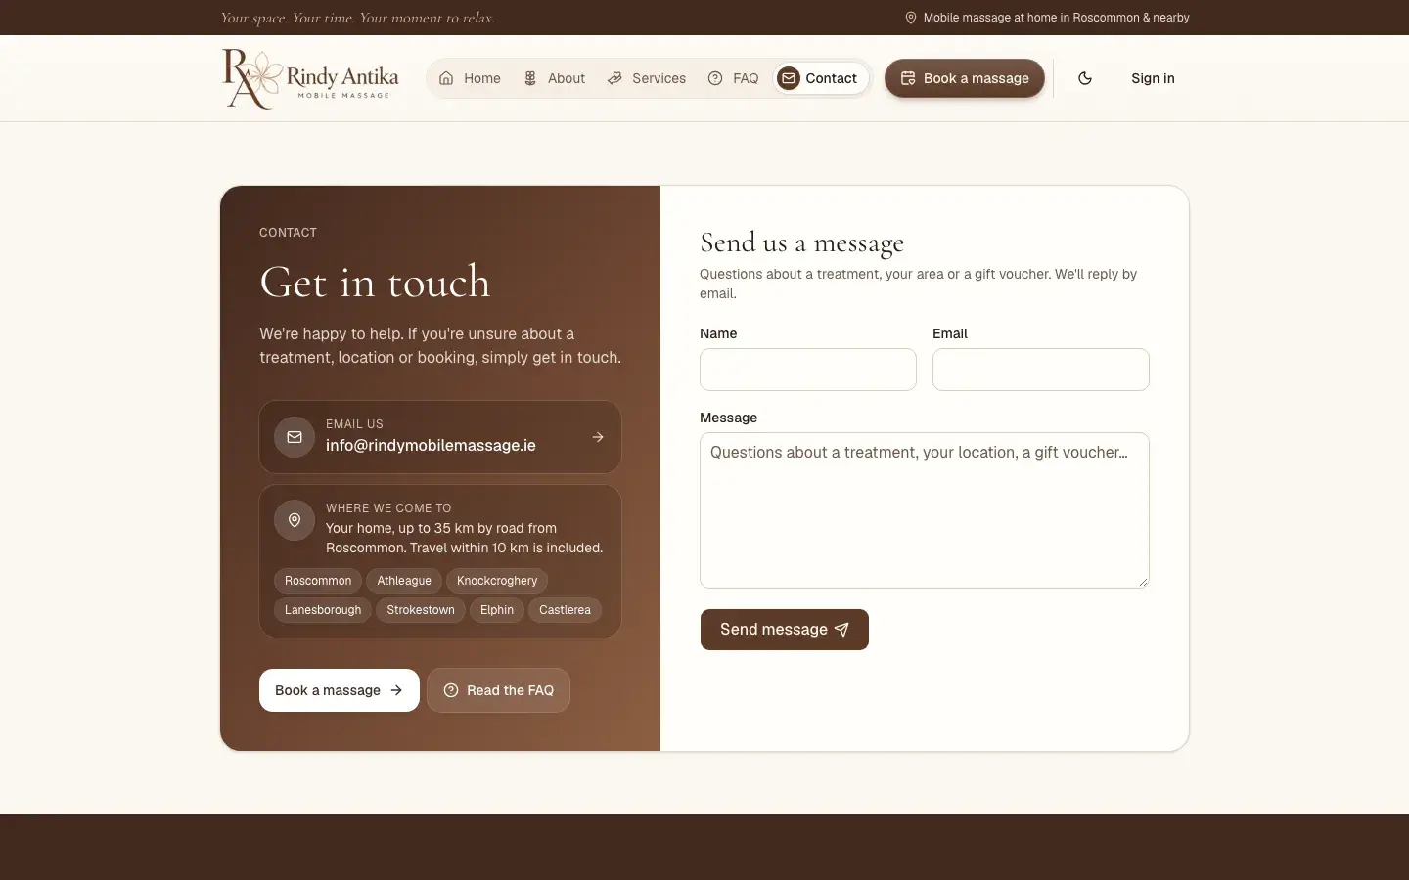
Task: Send the message with Send message button
Action: click(x=784, y=630)
